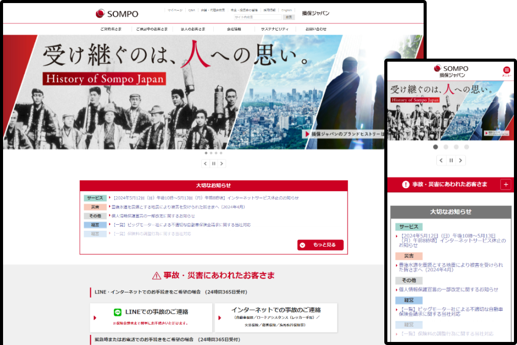Image resolution: width=517 pixels, height=345 pixels.
Task: Click the 大切なお知らせ red header in desktop view
Action: 214,185
